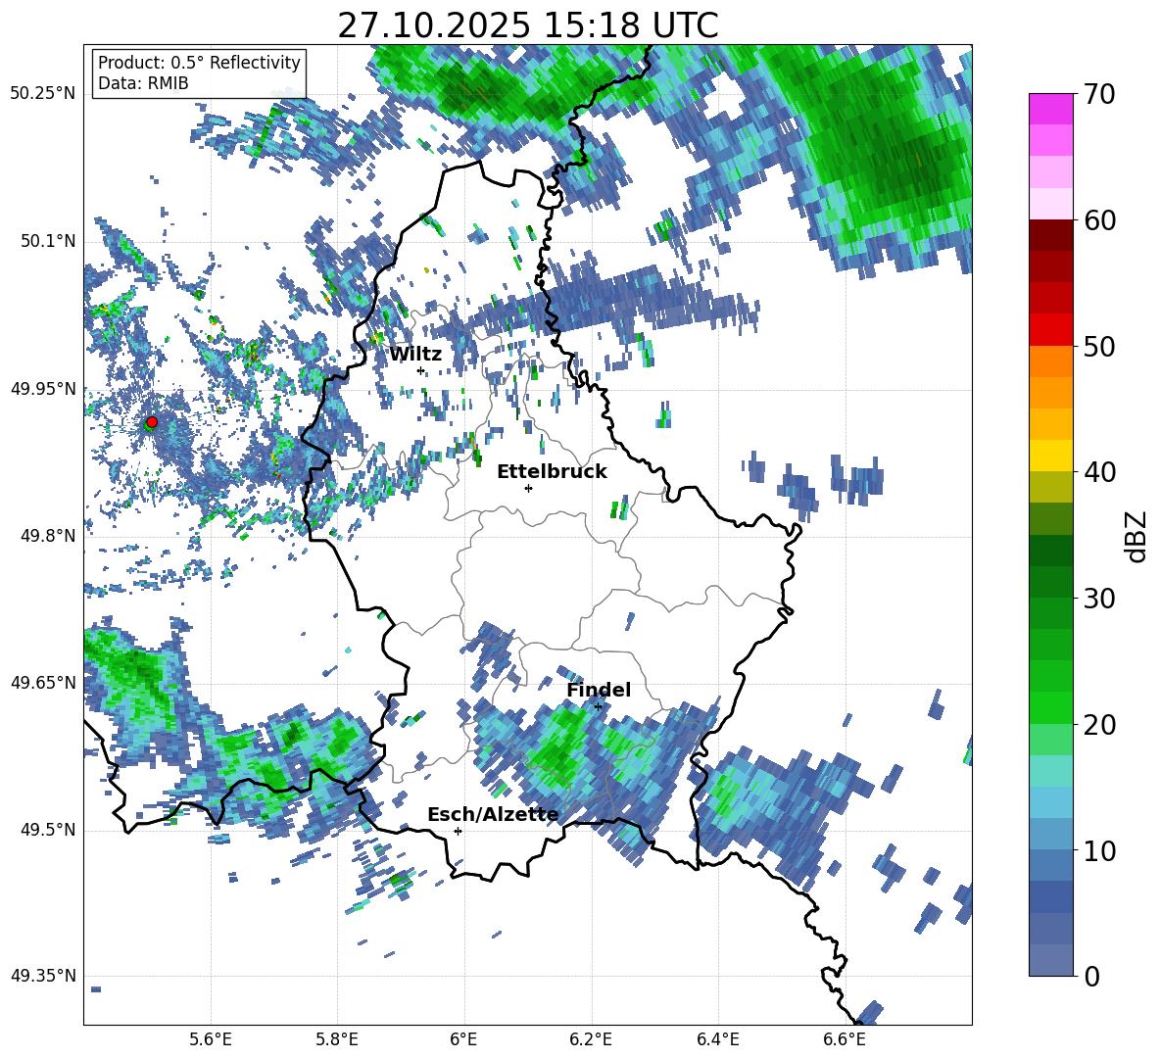The height and width of the screenshot is (1059, 1160).
Task: Click the Findel city label
Action: coord(599,690)
